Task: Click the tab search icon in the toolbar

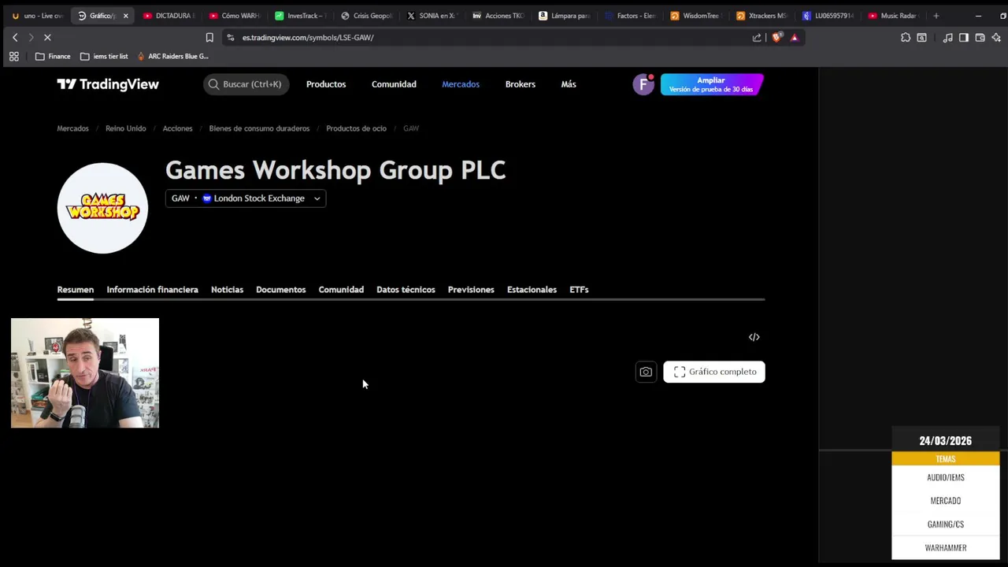Action: coord(921,37)
